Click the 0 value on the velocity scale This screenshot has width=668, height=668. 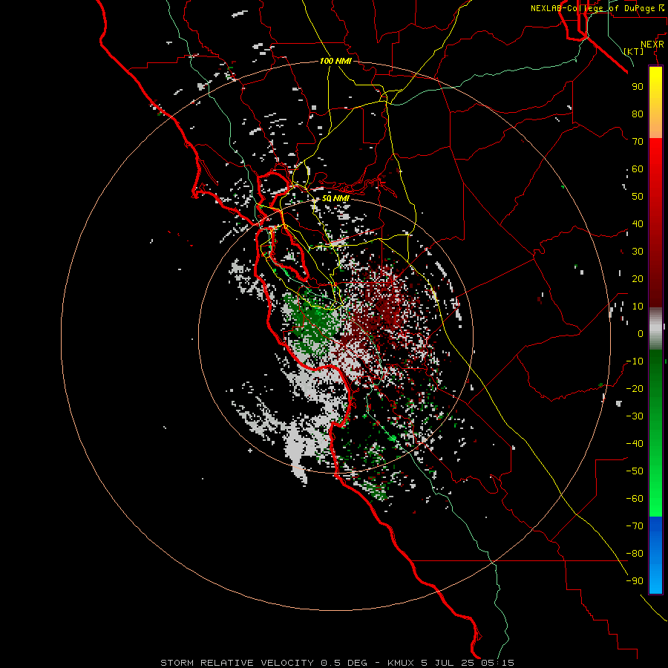coord(641,334)
